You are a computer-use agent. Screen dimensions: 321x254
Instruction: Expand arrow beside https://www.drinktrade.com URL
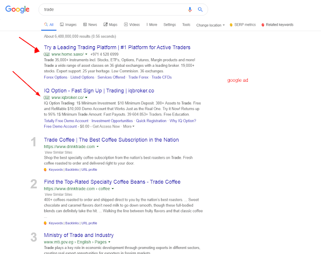point(98,147)
